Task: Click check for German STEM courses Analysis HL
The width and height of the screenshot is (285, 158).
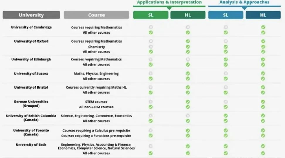Action: pos(263,102)
